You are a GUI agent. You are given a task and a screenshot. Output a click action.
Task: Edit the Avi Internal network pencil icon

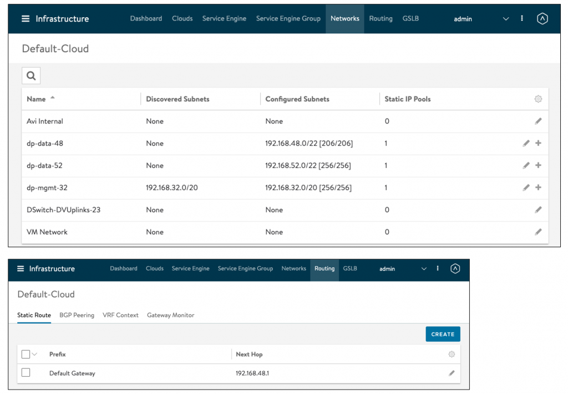tap(538, 121)
